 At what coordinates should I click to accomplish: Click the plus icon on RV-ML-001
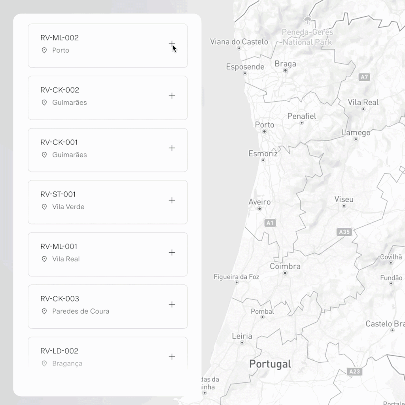[x=172, y=252]
